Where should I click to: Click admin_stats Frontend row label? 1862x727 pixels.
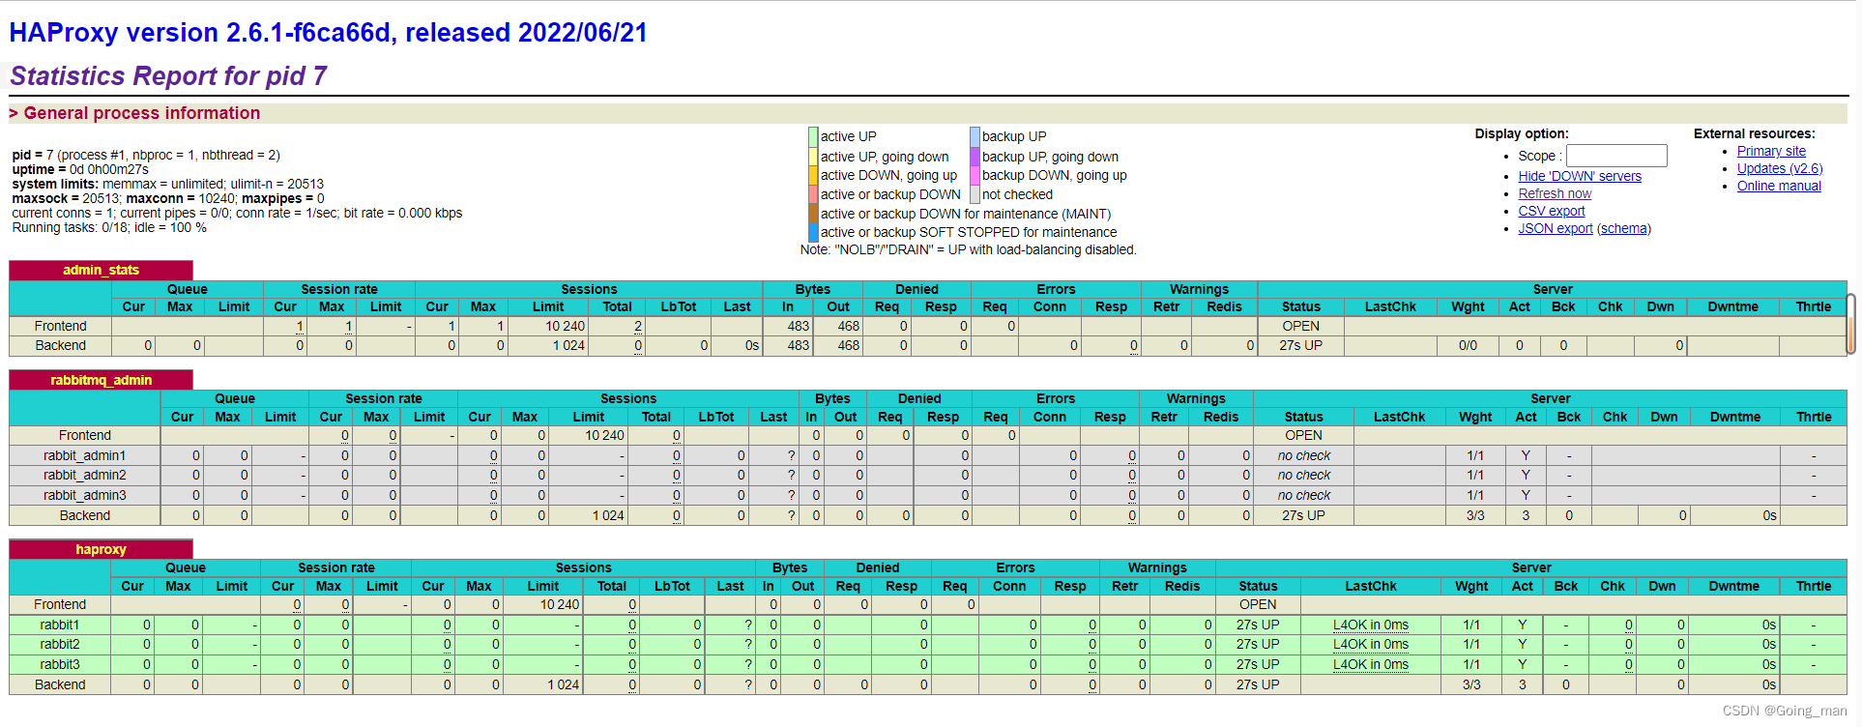coord(60,326)
